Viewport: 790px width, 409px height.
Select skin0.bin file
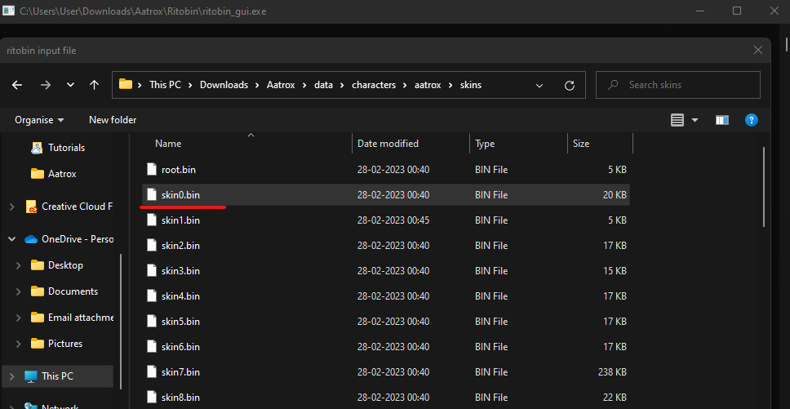[385, 194]
